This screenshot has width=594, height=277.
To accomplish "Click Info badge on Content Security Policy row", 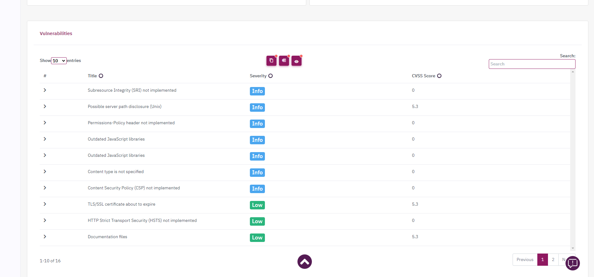I will (257, 189).
